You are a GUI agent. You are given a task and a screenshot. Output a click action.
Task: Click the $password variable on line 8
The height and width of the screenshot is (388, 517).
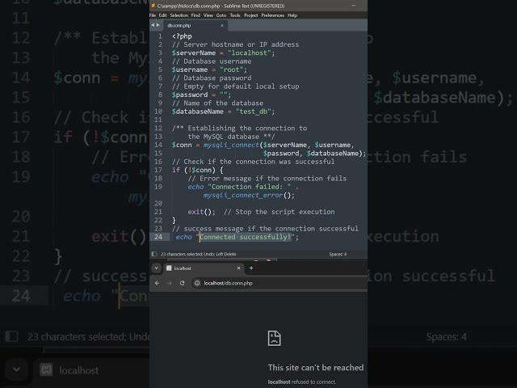(190, 95)
